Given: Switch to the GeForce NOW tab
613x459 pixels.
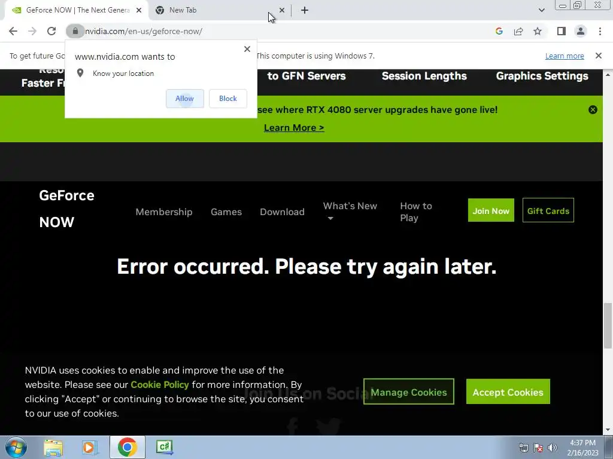Looking at the screenshot, I should 77,10.
